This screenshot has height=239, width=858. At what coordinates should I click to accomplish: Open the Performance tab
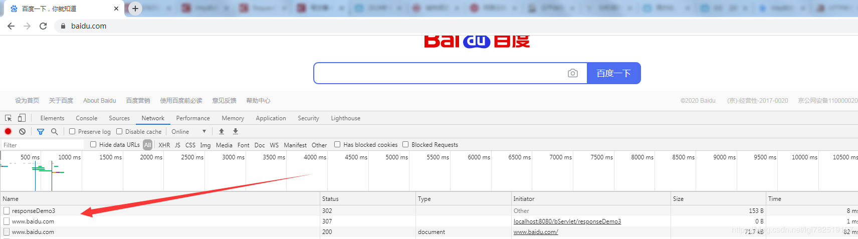[193, 118]
